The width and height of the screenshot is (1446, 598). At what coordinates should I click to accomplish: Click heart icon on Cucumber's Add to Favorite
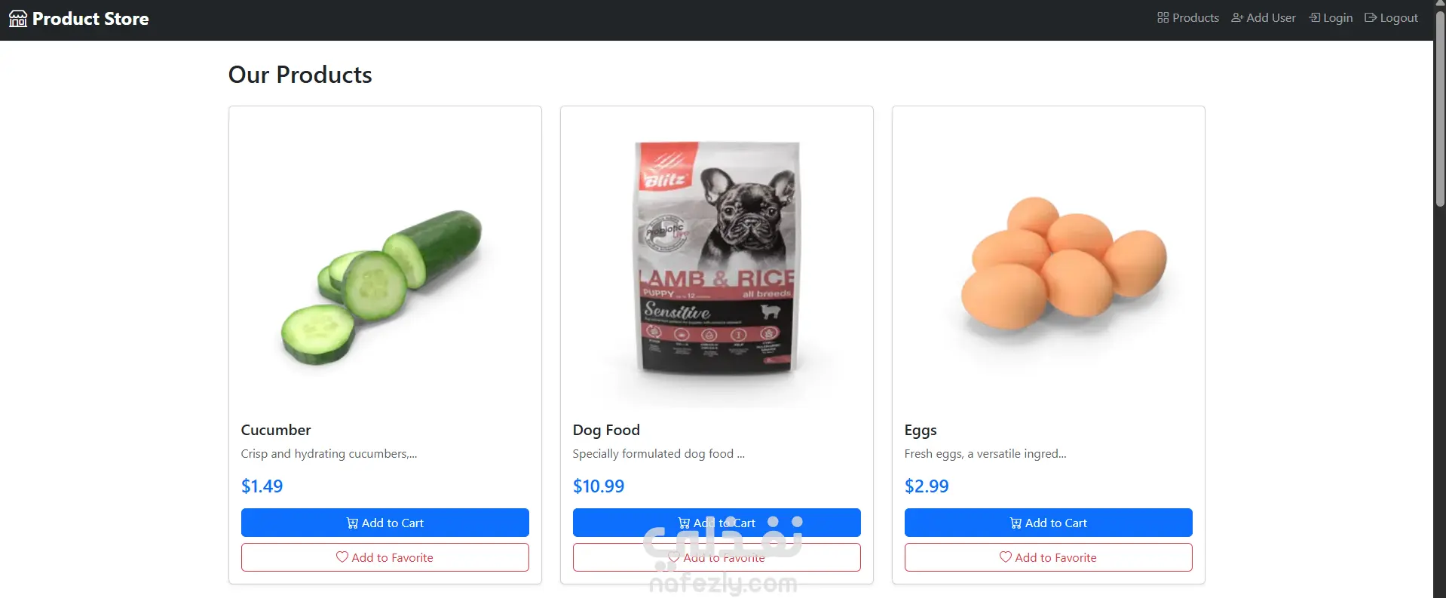[342, 557]
